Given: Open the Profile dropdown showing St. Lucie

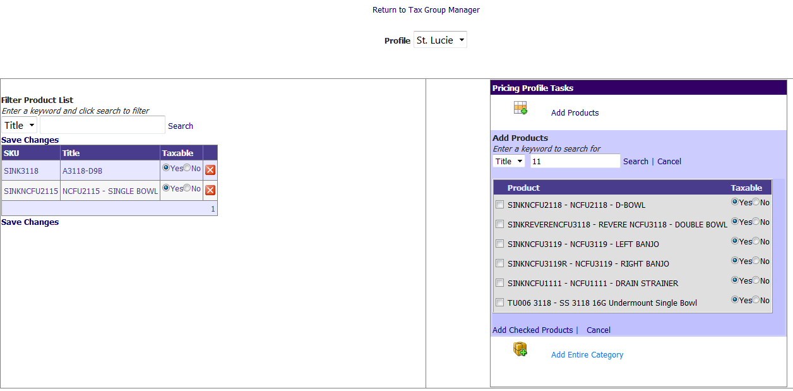Looking at the screenshot, I should [440, 40].
